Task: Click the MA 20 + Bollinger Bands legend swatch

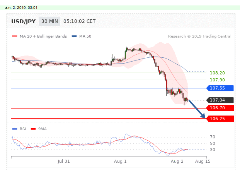Action: (15, 36)
